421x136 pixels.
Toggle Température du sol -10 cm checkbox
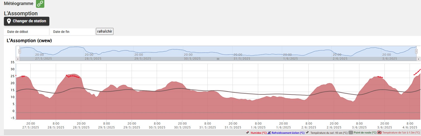pos(307,133)
